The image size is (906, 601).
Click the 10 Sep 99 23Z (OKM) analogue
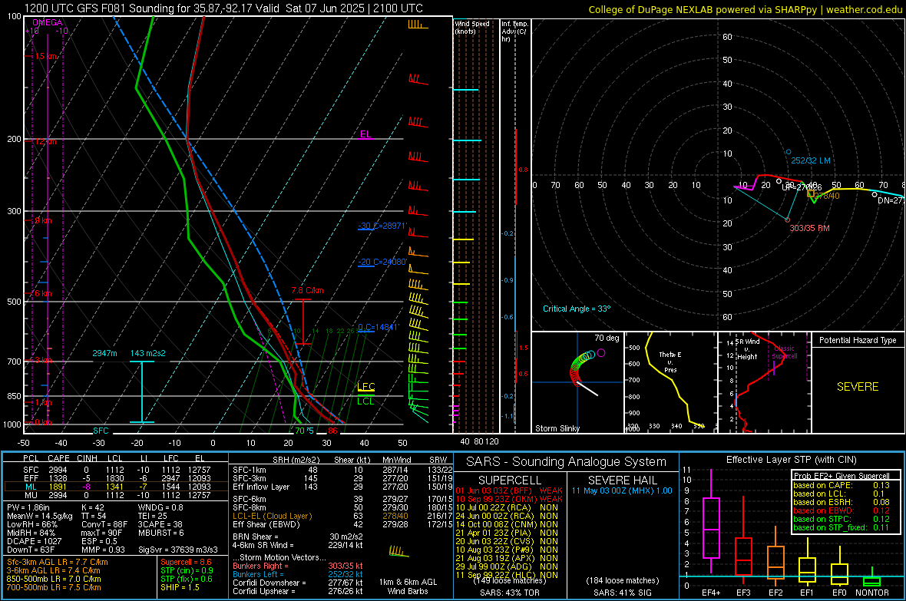[x=509, y=499]
